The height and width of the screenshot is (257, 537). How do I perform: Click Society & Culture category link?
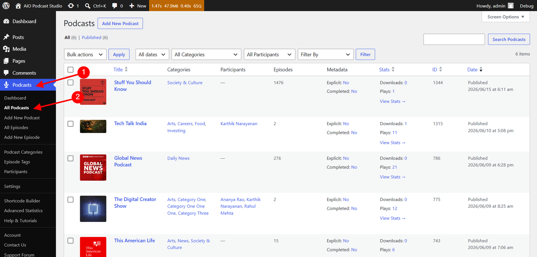[185, 83]
